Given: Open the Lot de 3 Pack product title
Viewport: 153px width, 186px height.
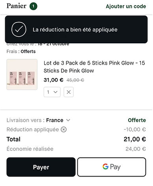Looking at the screenshot, I should coord(94,67).
